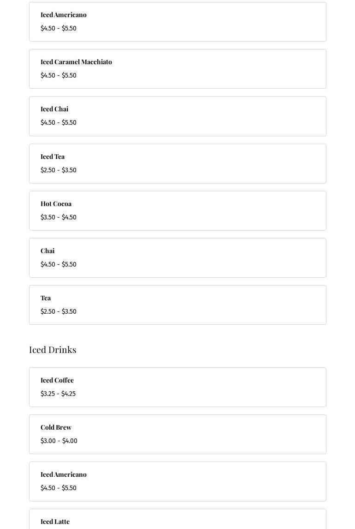Click the $3.50 - $4.50 Hot Cocoa price
This screenshot has height=529, width=355.
click(x=59, y=217)
